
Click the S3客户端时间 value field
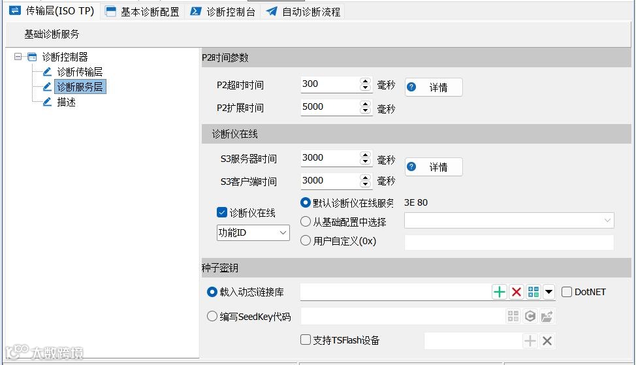[330, 181]
